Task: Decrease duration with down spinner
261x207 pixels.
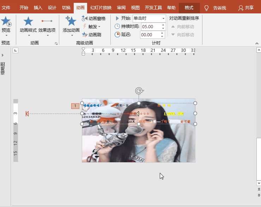Action: point(163,28)
